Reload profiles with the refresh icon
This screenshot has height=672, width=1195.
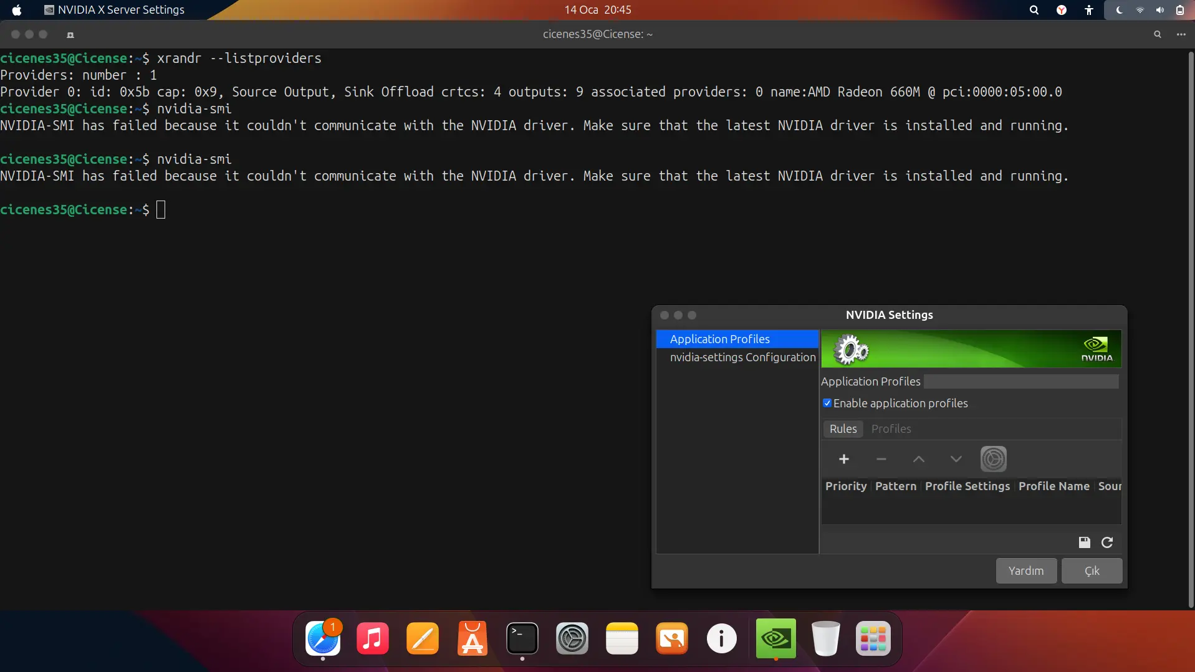point(1107,542)
